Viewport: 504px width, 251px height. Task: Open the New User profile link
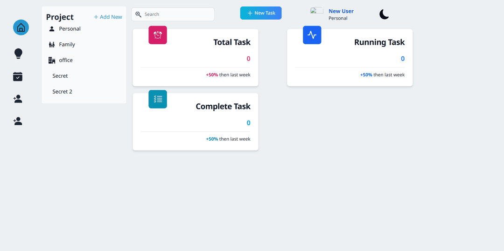click(x=341, y=11)
